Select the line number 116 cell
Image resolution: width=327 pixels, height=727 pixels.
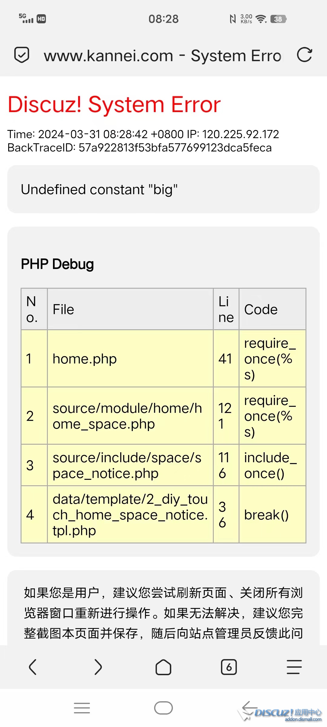pos(226,465)
